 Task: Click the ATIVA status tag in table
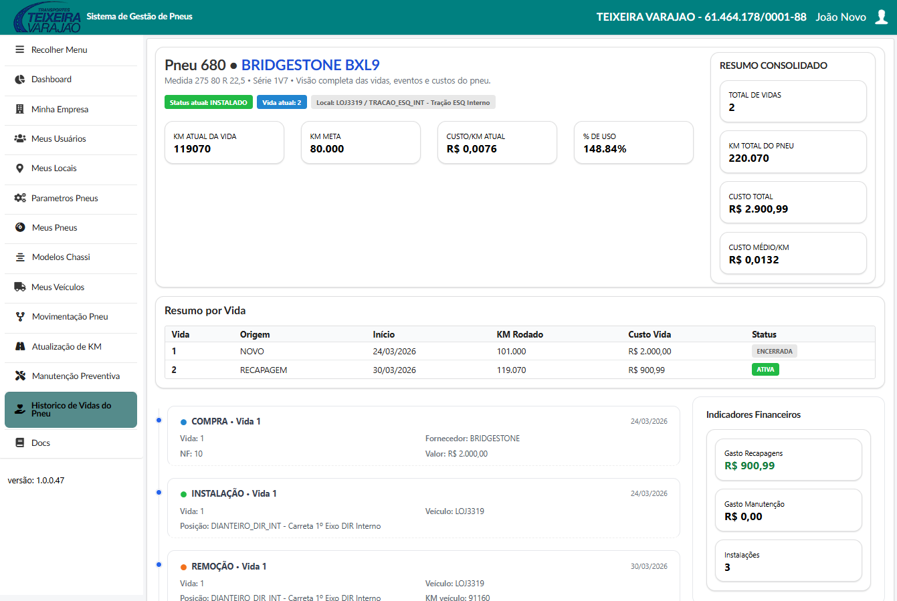(765, 370)
